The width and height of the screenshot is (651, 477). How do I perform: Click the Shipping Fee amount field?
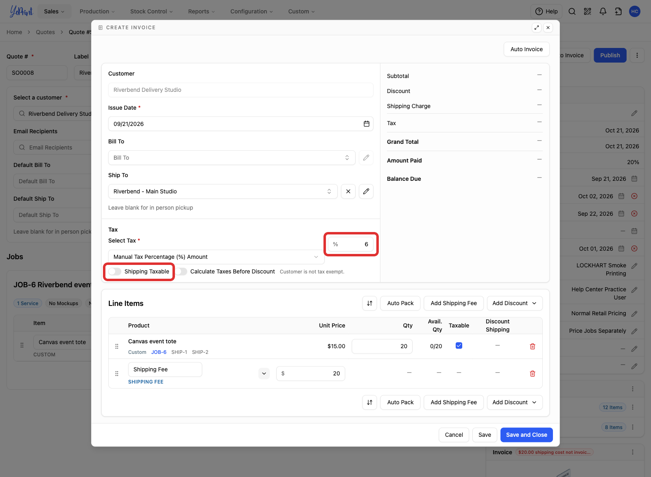tap(311, 373)
